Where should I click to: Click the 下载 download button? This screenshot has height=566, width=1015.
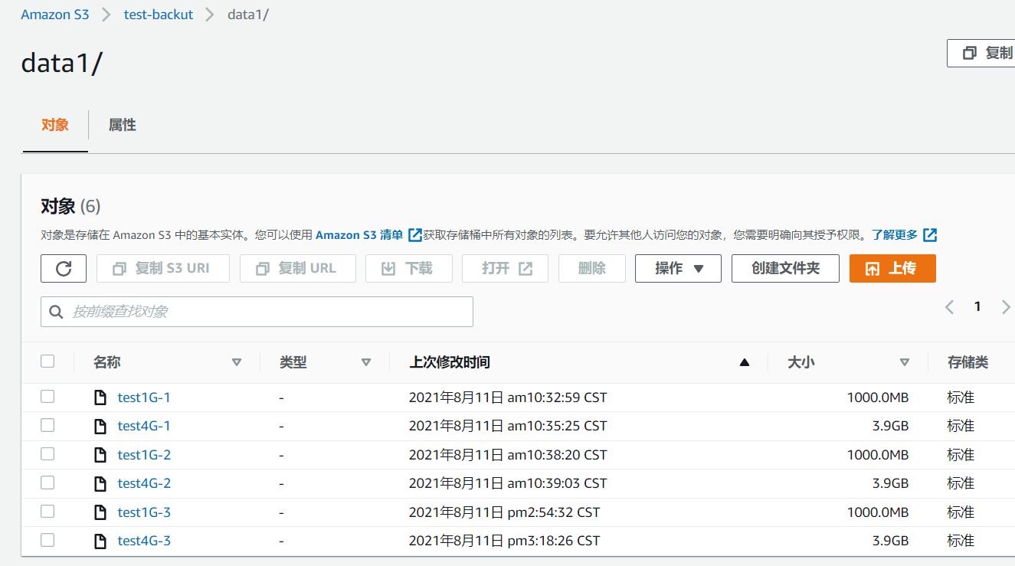click(409, 268)
